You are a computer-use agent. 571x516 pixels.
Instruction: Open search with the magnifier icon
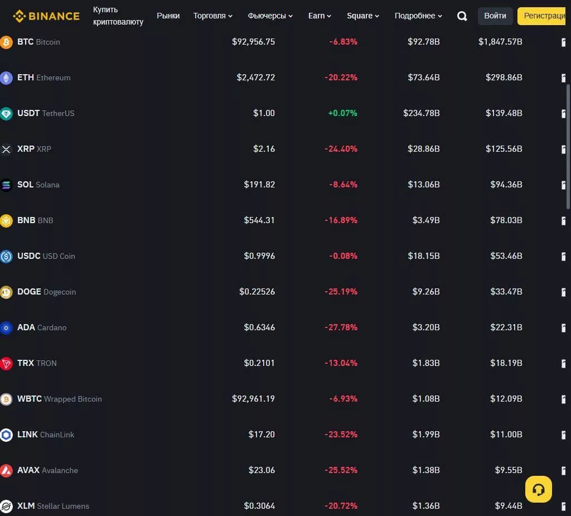coord(462,16)
